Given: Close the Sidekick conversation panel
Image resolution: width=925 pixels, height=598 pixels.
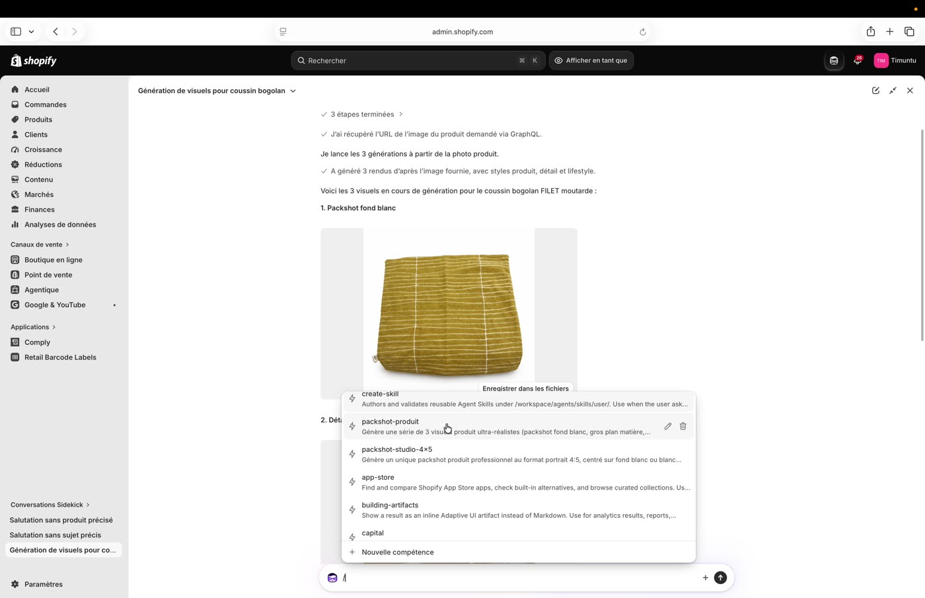Looking at the screenshot, I should [x=910, y=91].
